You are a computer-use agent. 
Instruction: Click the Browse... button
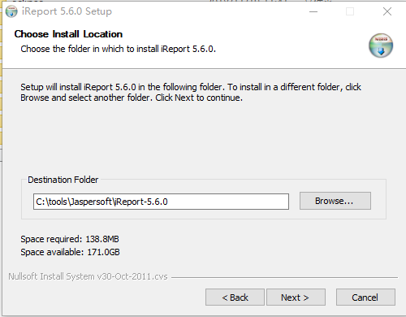pos(335,201)
